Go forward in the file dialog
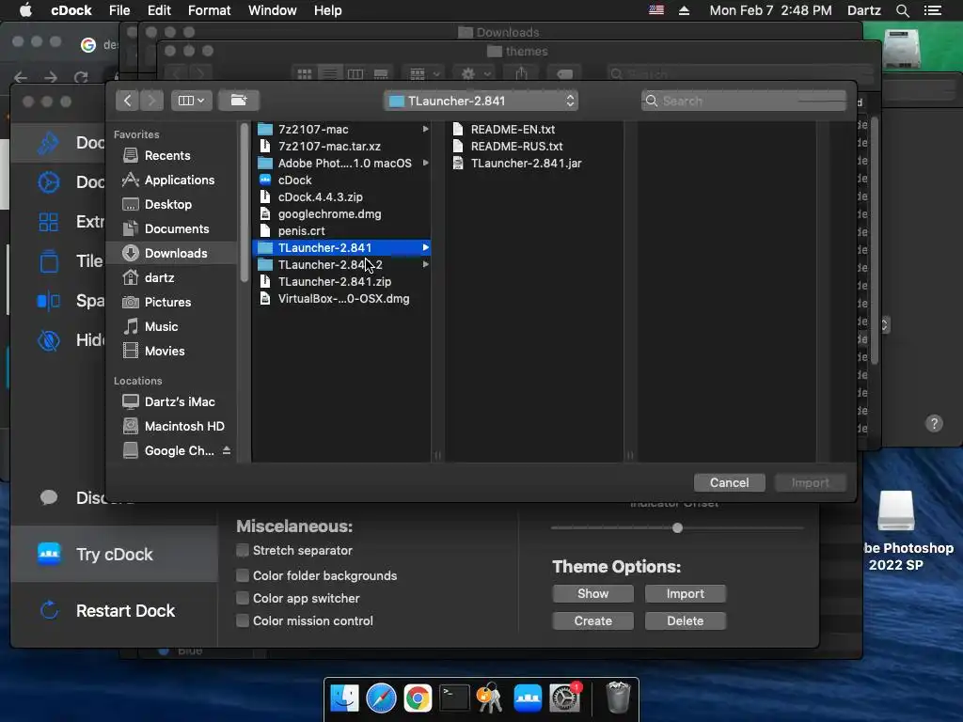 click(151, 100)
